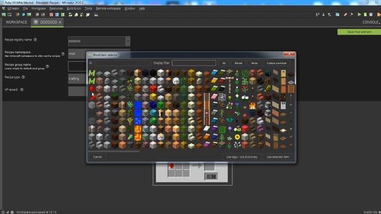Click Save mod element button
The image size is (381, 214).
click(x=359, y=32)
